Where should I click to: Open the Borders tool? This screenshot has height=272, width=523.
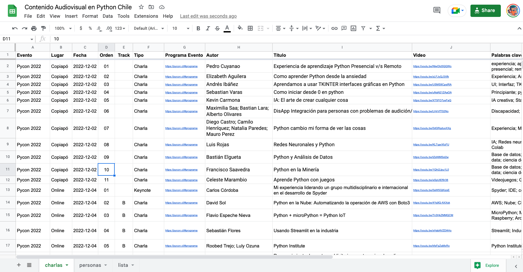point(250,28)
